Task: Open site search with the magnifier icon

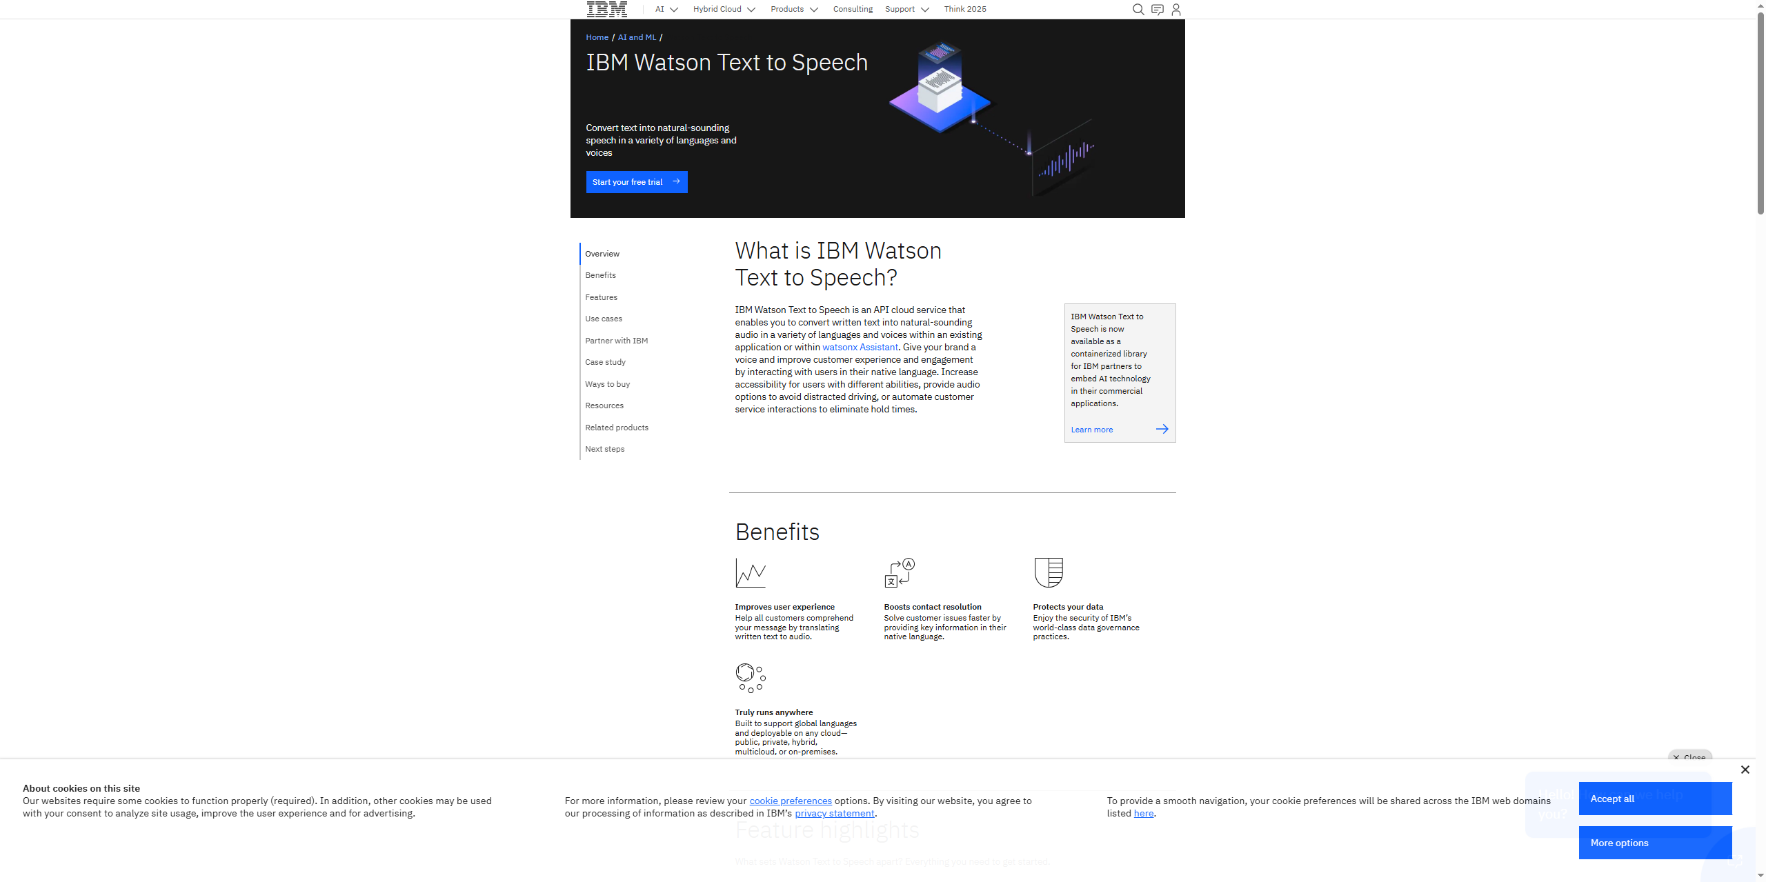Action: click(1138, 9)
